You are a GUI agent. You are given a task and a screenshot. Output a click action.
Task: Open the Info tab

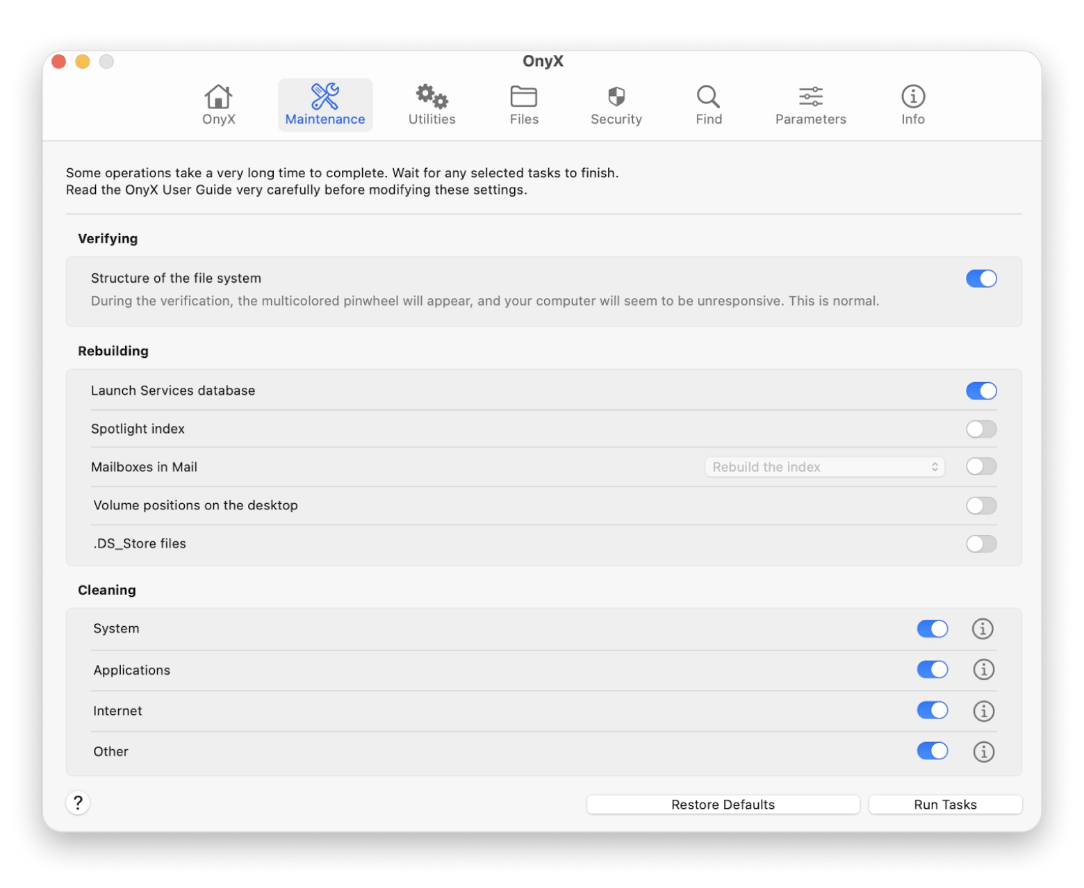913,105
